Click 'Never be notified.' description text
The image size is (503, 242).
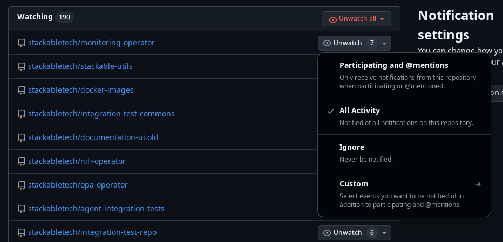366,160
